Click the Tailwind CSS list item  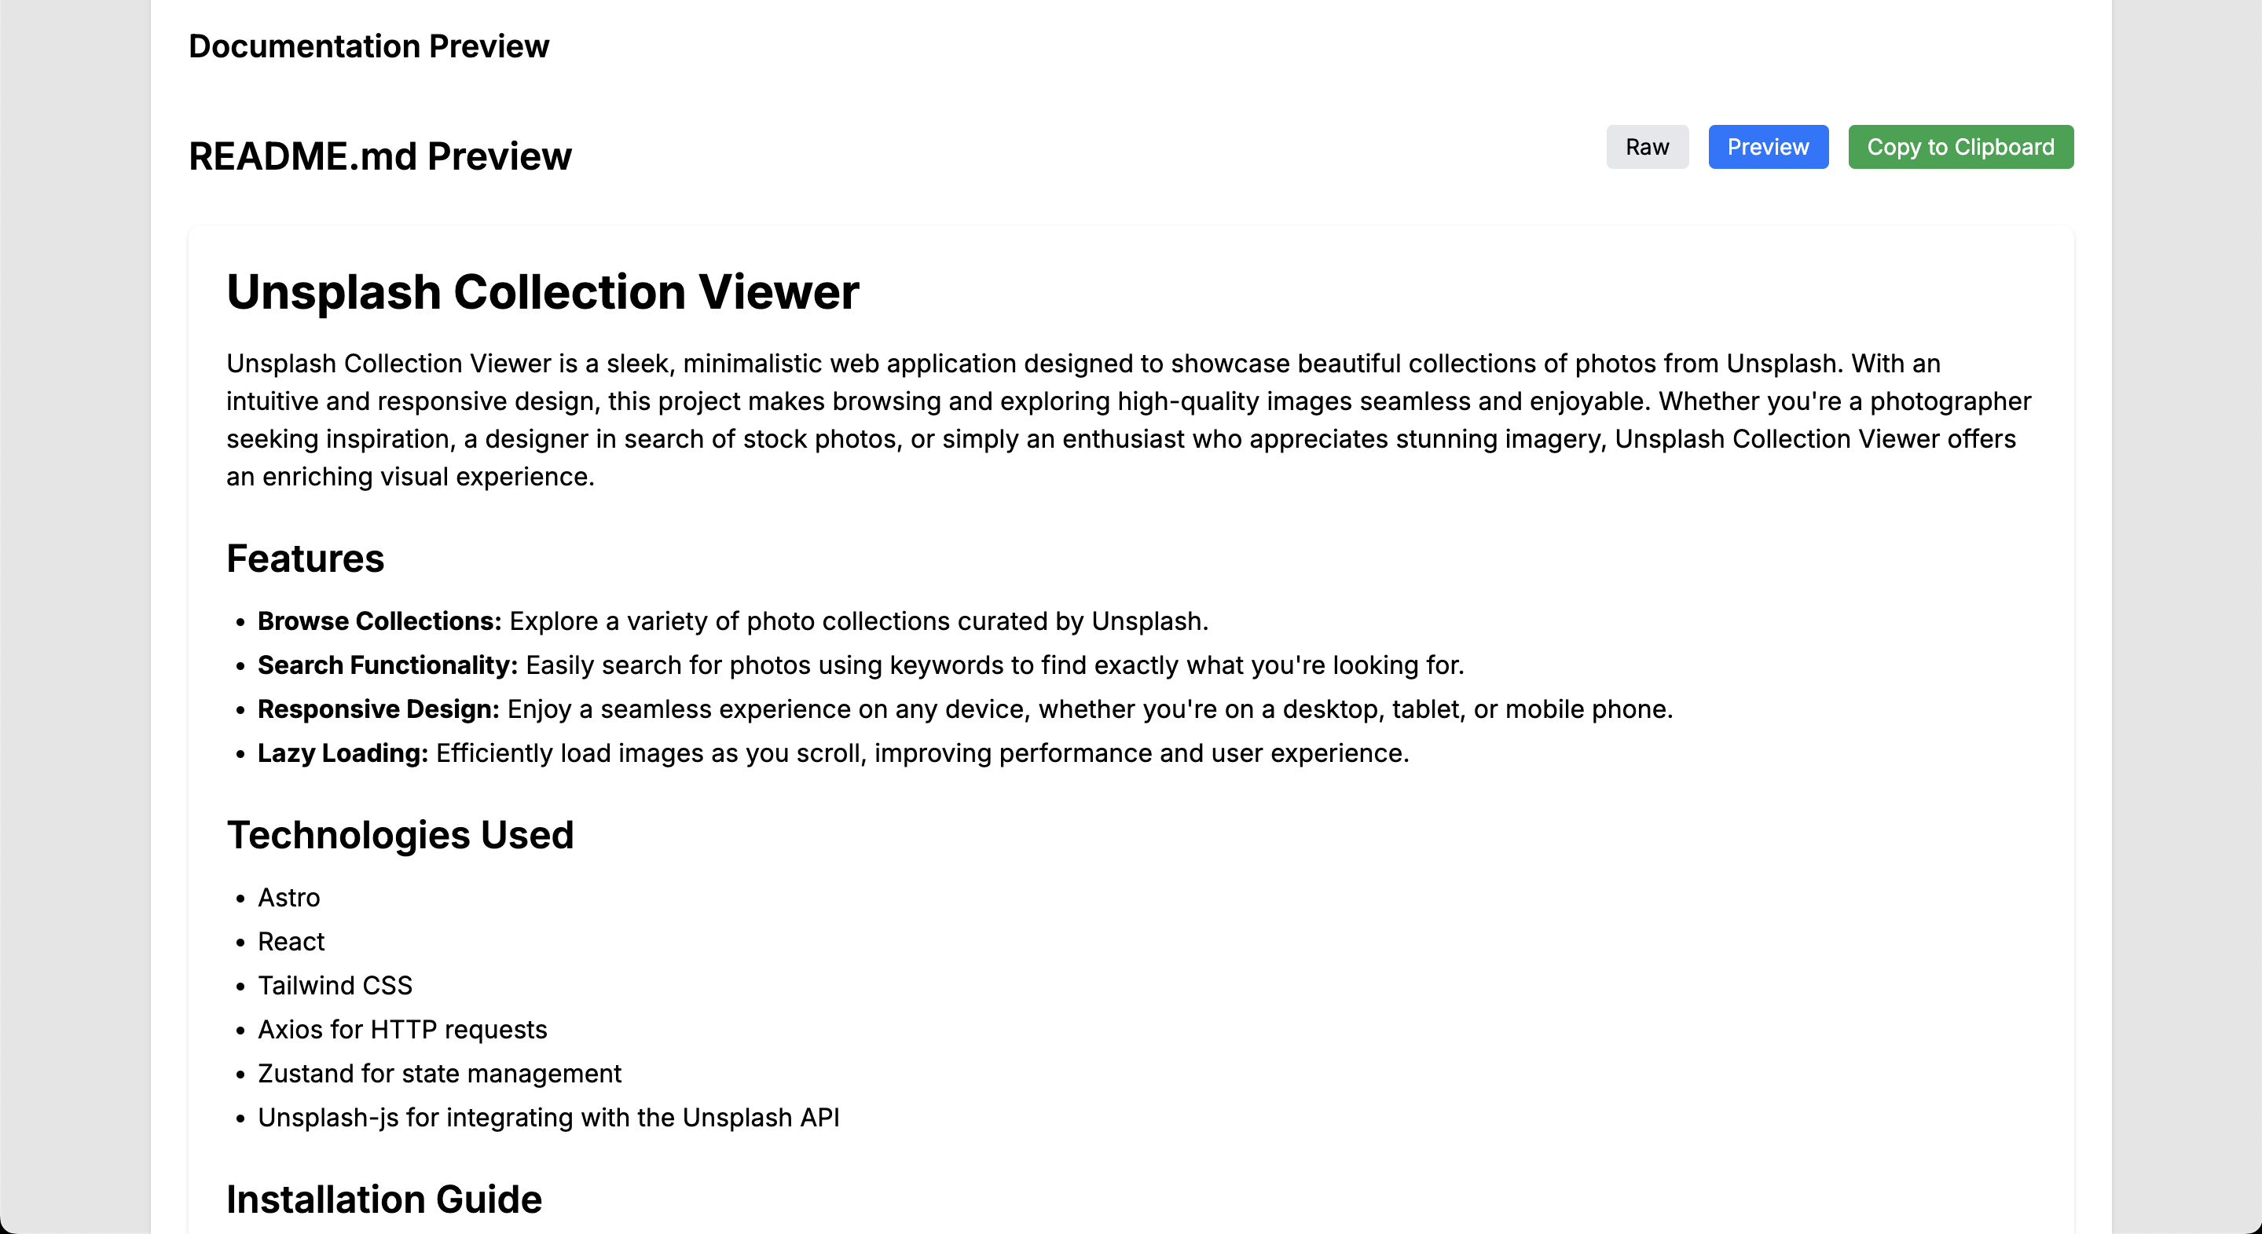[335, 986]
